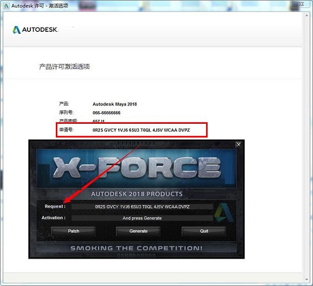Click the Activation code input field
Image resolution: width=313 pixels, height=286 pixels.
click(x=142, y=218)
